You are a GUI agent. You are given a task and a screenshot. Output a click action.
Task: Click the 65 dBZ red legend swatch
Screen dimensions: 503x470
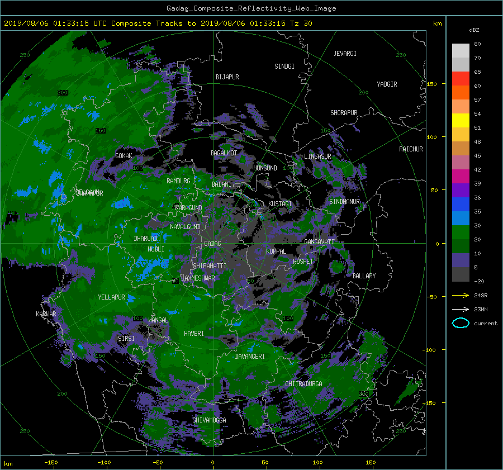pyautogui.click(x=461, y=79)
